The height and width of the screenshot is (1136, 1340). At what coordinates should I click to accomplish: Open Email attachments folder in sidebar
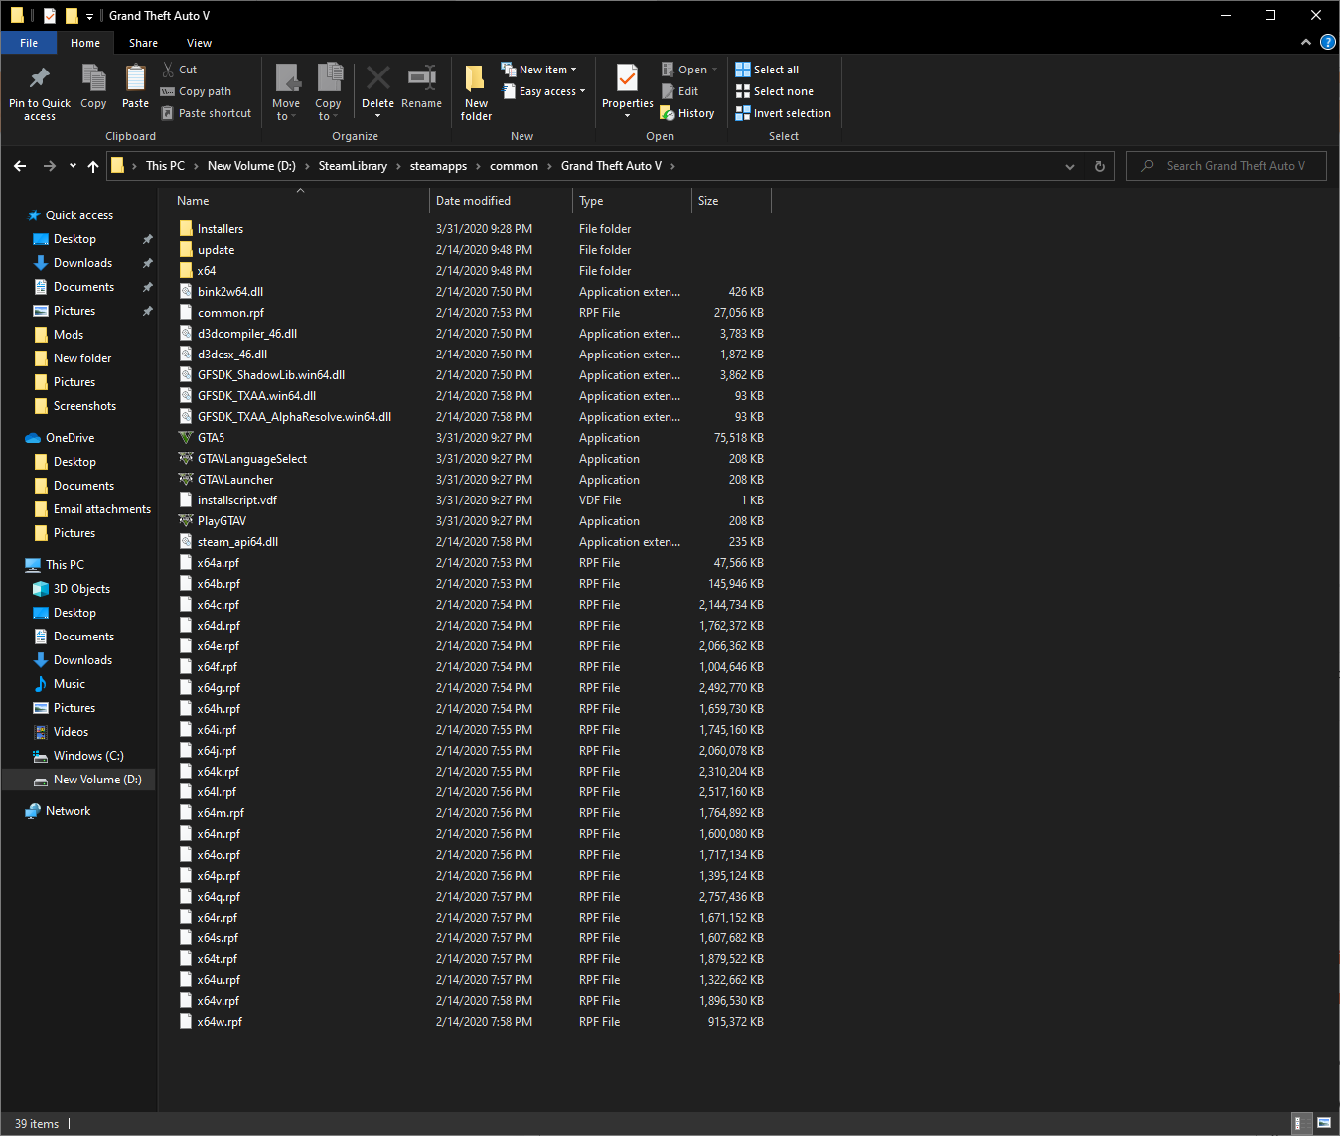coord(102,509)
